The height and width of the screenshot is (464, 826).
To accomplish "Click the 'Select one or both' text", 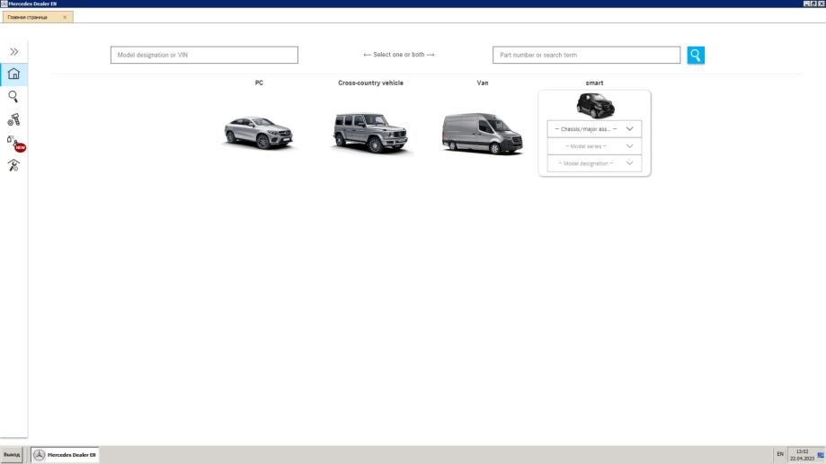I will [x=399, y=55].
